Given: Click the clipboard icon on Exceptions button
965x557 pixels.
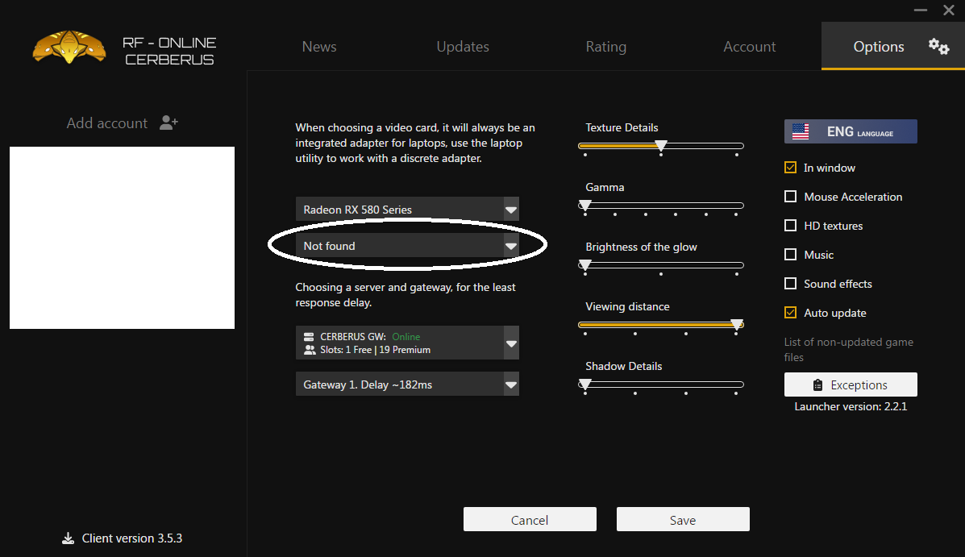Looking at the screenshot, I should click(817, 384).
